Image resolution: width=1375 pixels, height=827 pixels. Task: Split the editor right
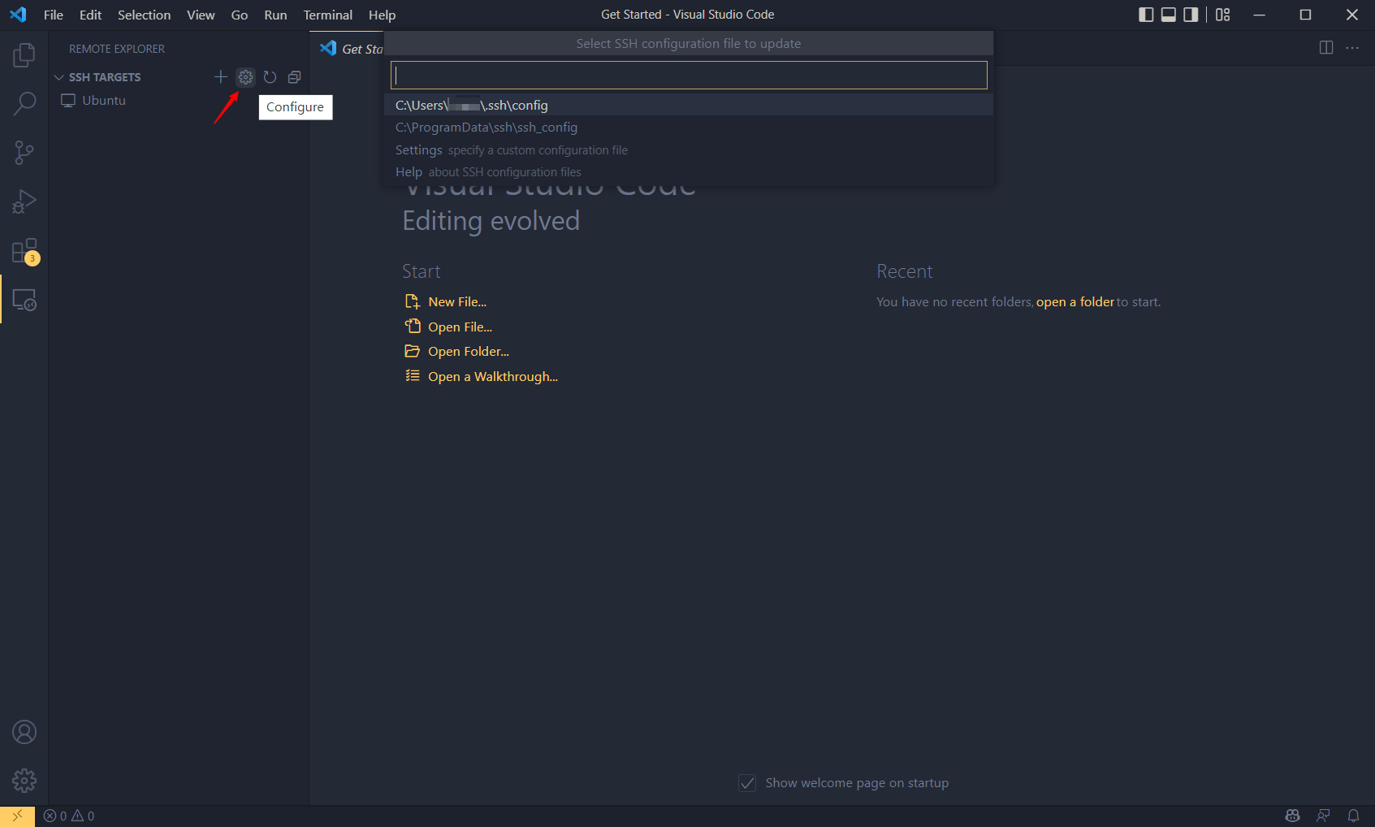click(x=1326, y=48)
